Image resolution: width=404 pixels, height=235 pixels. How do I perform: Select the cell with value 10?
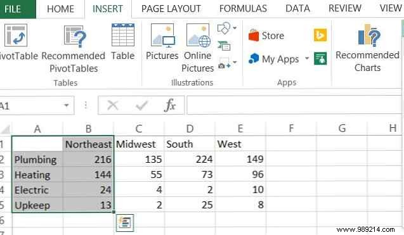coord(240,190)
